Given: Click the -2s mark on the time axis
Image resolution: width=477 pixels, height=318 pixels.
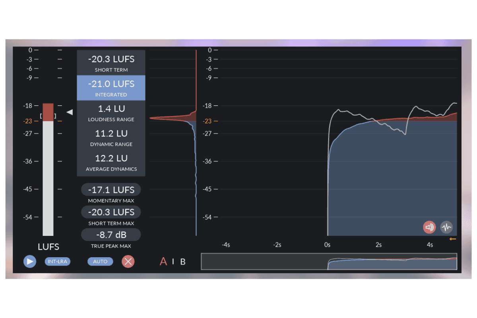Looking at the screenshot, I should [277, 245].
